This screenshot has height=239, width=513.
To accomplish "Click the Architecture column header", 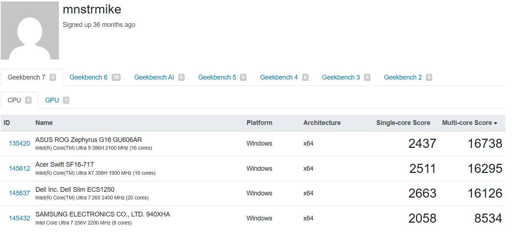I will pyautogui.click(x=322, y=123).
